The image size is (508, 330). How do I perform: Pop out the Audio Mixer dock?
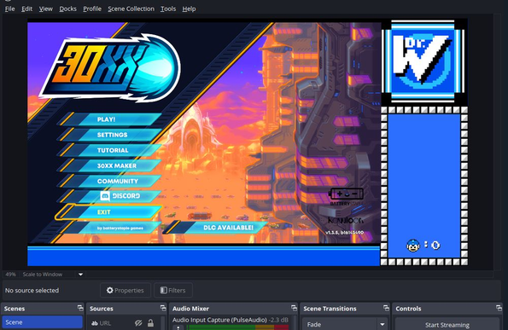(294, 308)
